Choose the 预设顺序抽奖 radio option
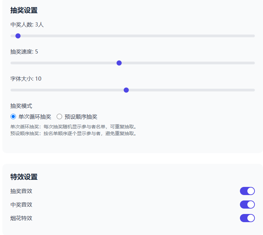The image size is (263, 235). (59, 117)
